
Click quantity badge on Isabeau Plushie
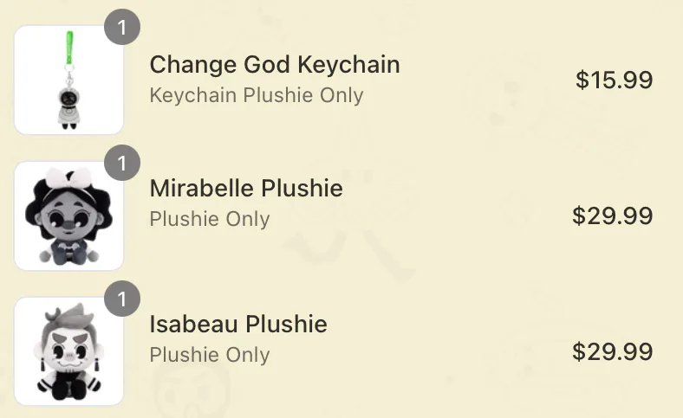pyautogui.click(x=122, y=299)
